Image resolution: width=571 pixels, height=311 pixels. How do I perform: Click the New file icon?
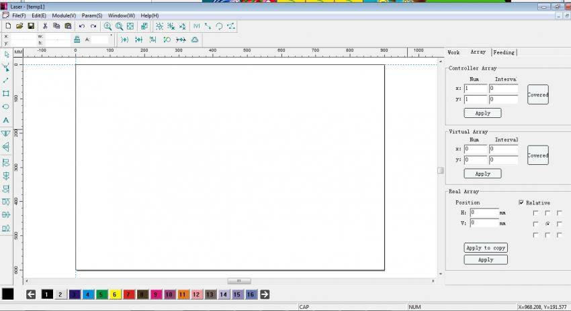coord(8,26)
